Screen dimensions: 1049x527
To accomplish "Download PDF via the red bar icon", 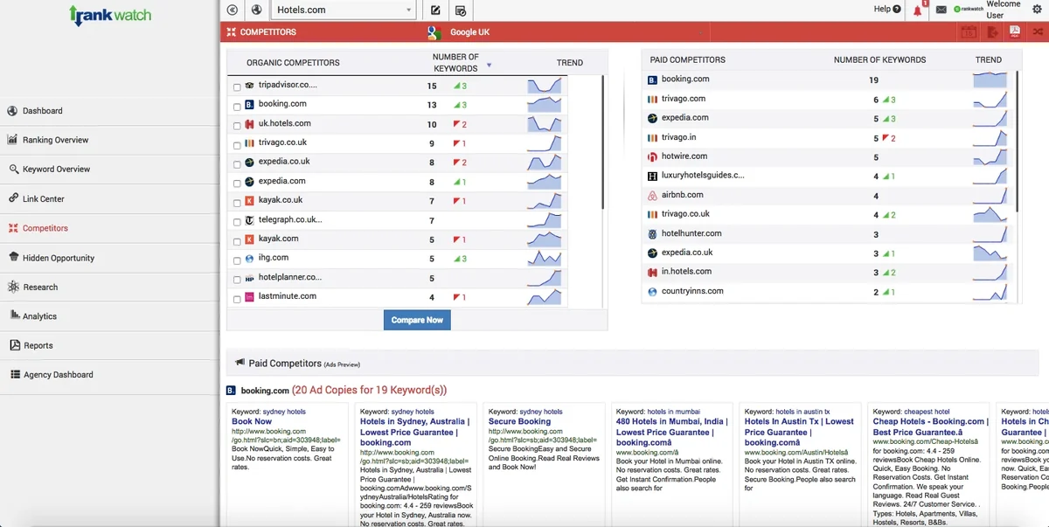I will tap(1015, 32).
